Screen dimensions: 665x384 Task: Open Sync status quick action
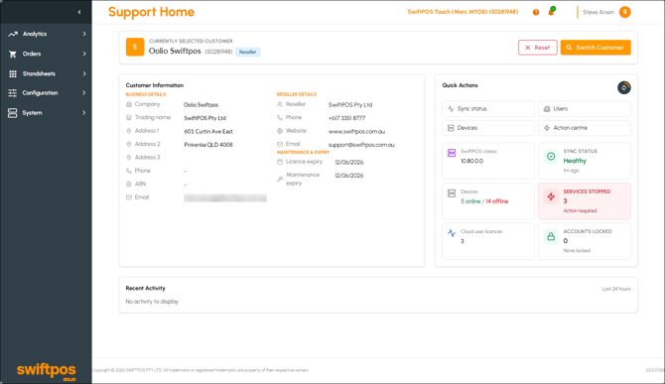[x=488, y=109]
